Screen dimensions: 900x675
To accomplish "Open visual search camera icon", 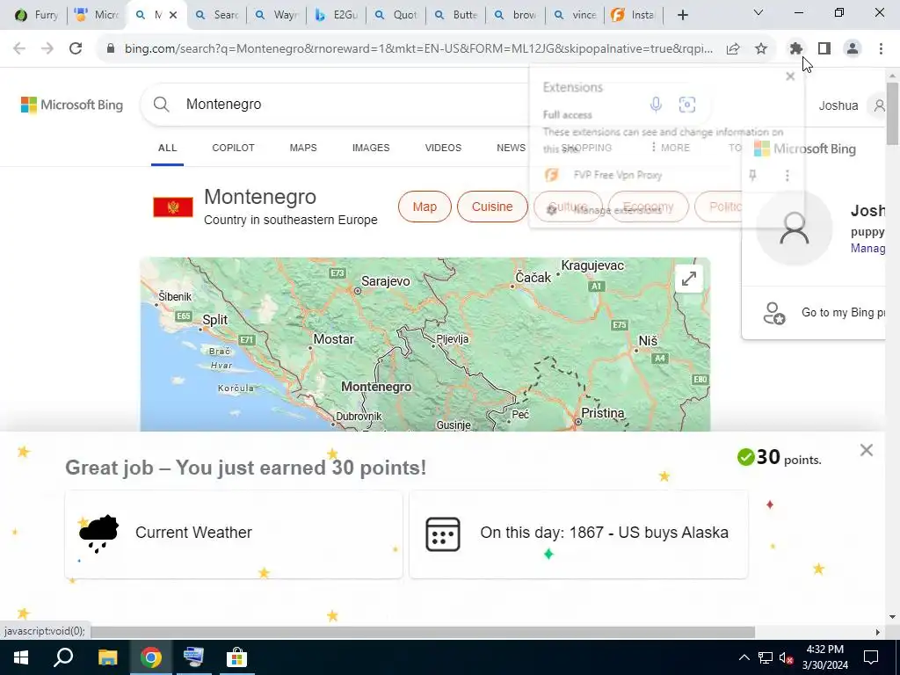I will point(687,105).
